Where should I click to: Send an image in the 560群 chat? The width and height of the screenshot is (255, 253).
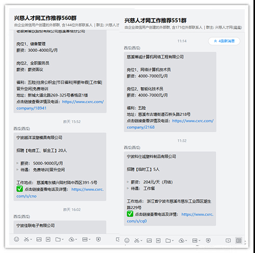click(39, 239)
